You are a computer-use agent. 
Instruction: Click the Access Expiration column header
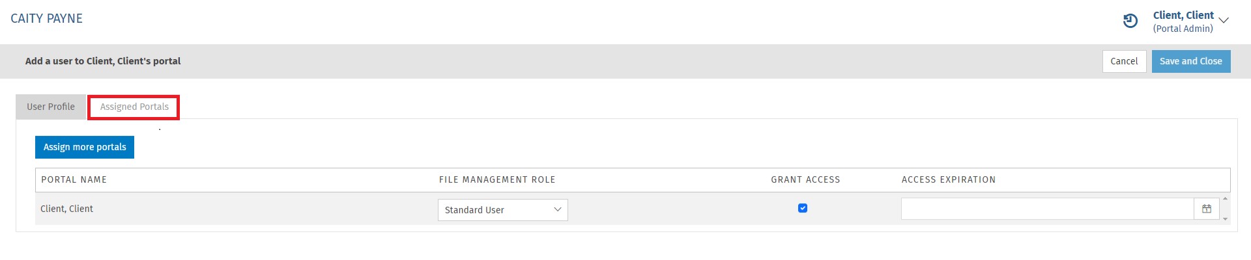948,180
